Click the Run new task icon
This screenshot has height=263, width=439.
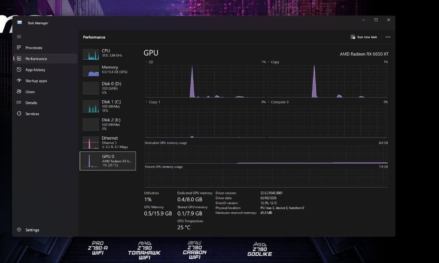(x=353, y=37)
